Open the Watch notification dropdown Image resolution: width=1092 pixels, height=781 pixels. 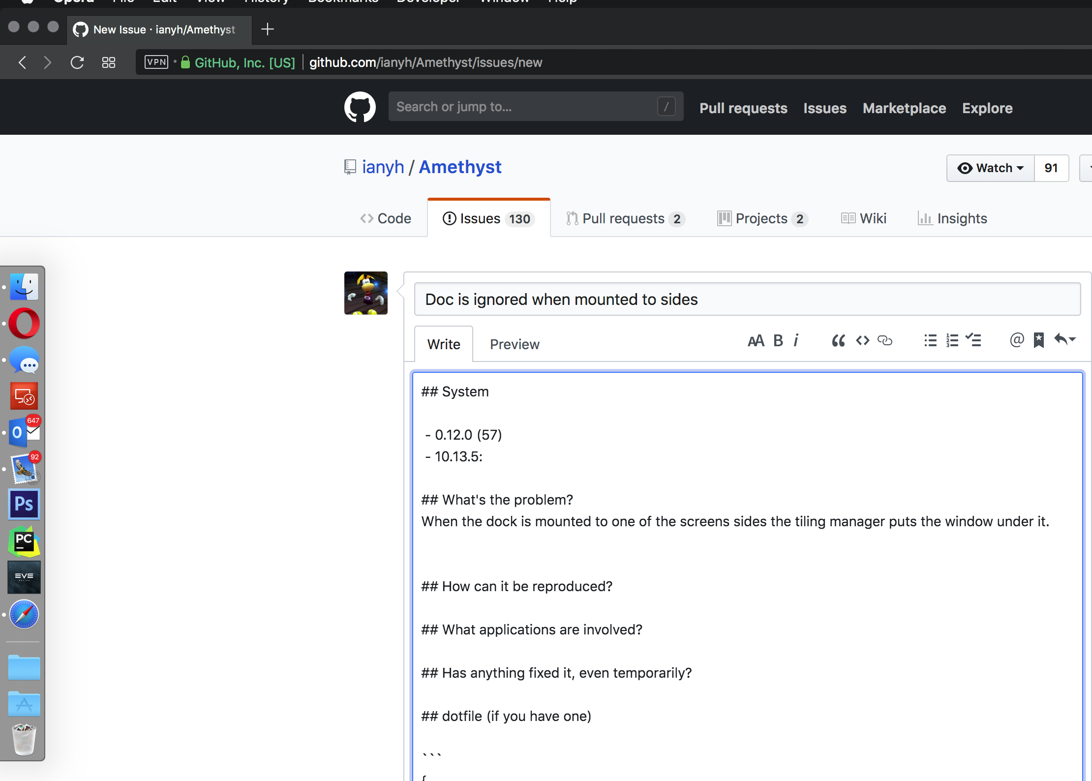pos(990,168)
